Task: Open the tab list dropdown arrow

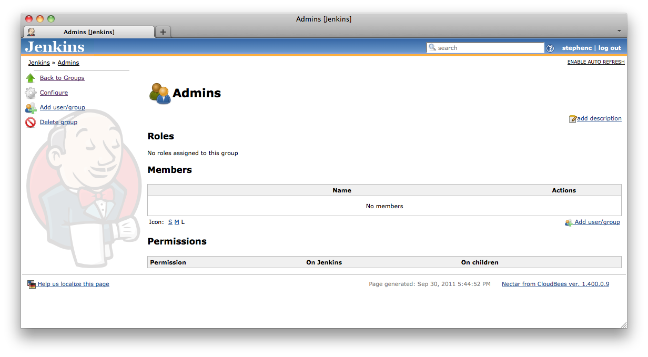Action: tap(619, 31)
